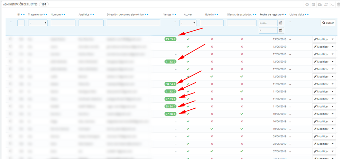Sort ID column ascending

point(24,15)
